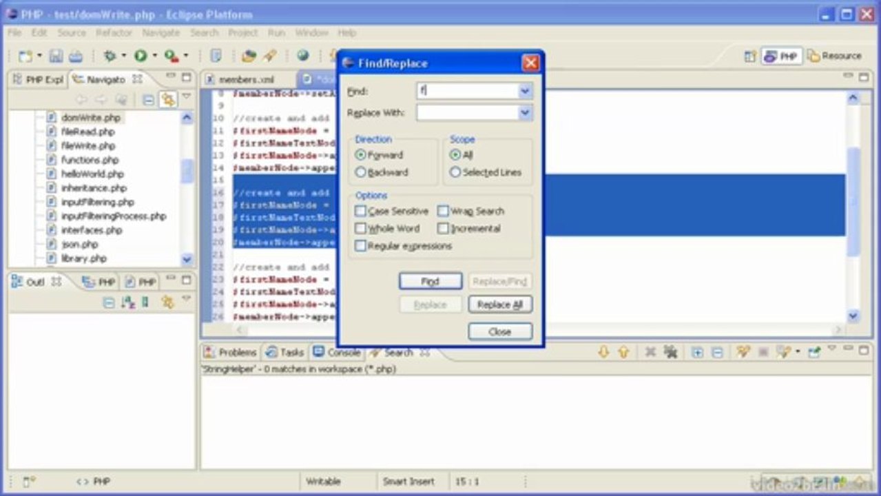Screen dimensions: 881x496
Task: Click Collapse All in Search view
Action: 717,352
